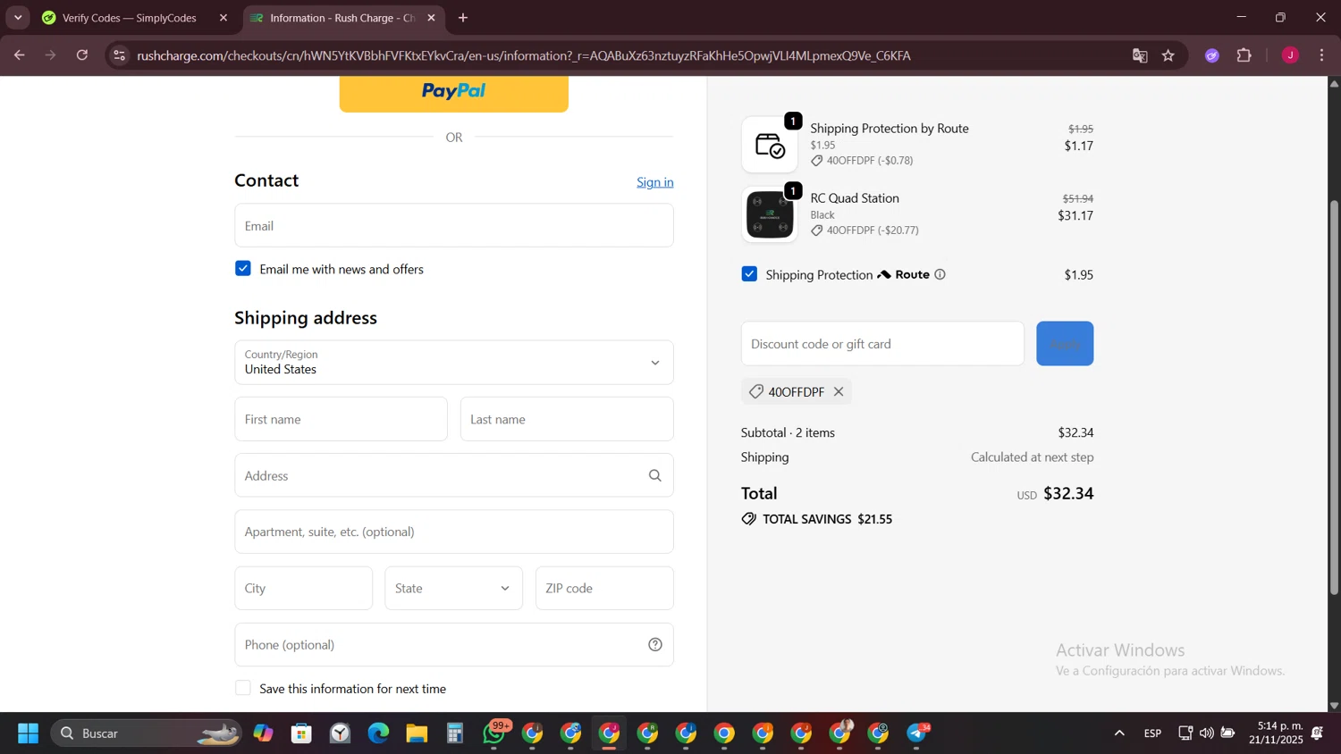Show hidden system tray icons
The image size is (1341, 754).
click(1119, 733)
